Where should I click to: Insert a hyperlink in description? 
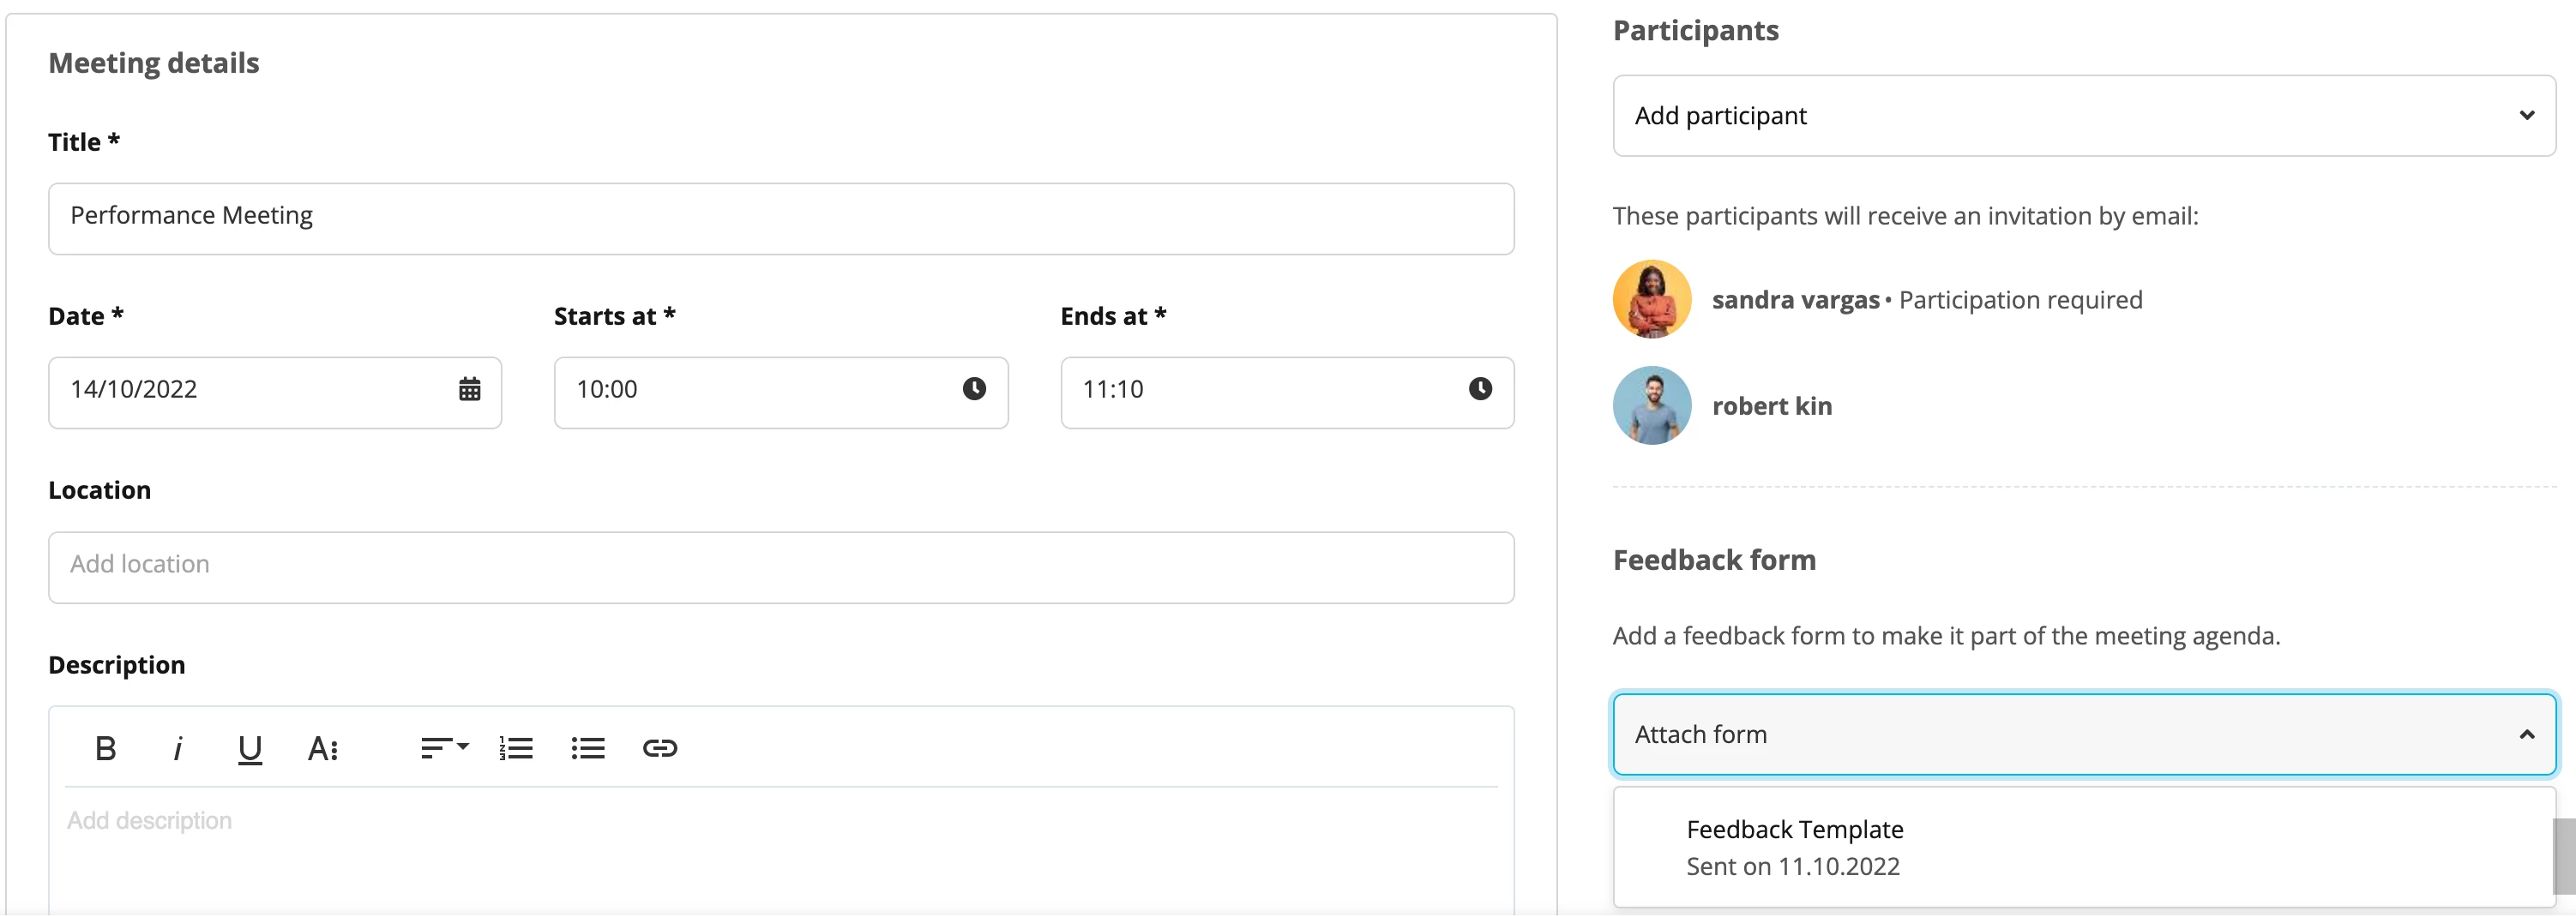660,748
